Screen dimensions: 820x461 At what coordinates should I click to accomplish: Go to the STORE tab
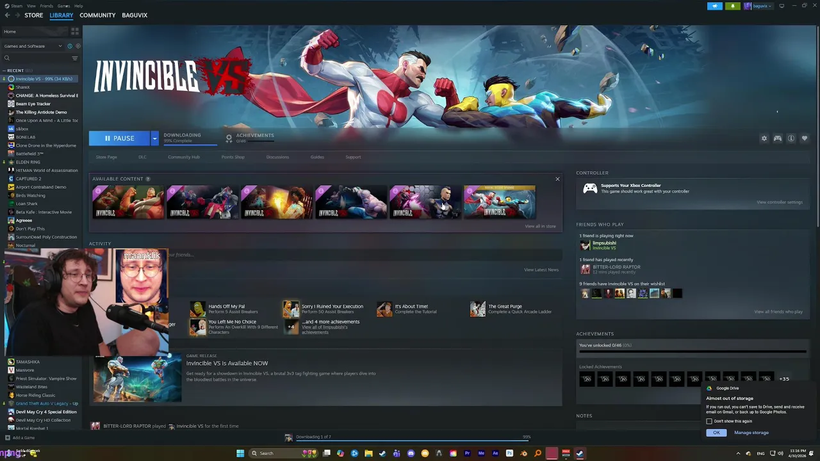tap(34, 15)
